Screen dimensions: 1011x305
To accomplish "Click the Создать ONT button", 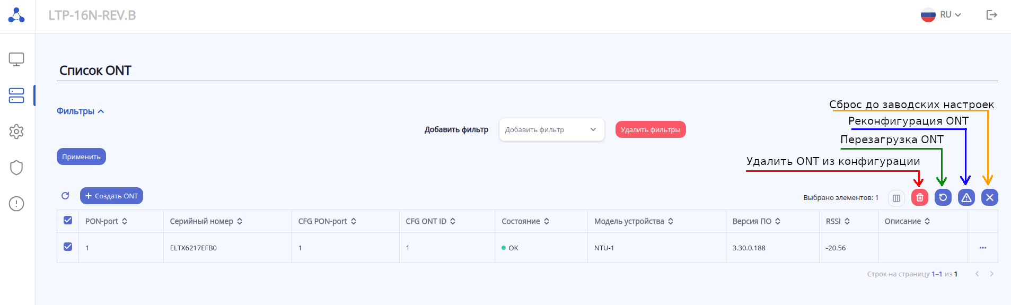I will 111,196.
